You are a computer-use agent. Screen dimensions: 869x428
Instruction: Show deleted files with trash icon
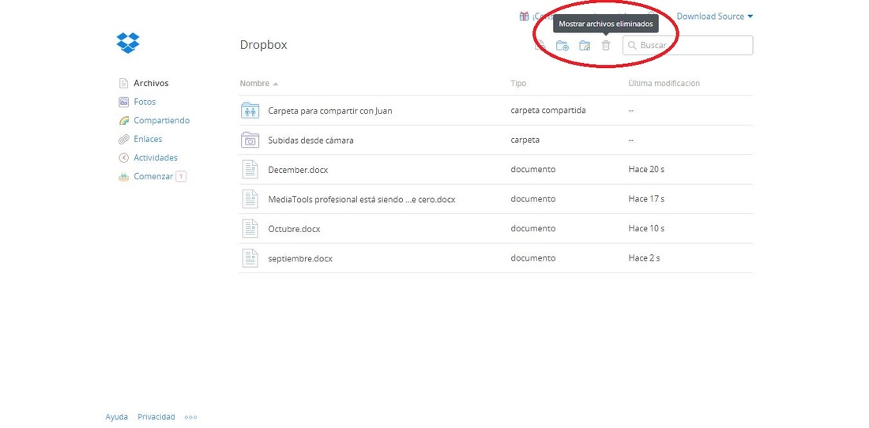606,45
